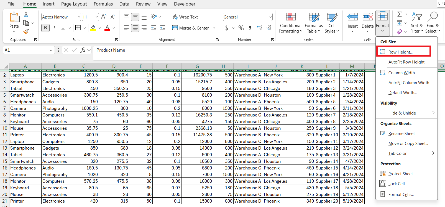This screenshot has width=445, height=207.
Task: Toggle Wrap Text
Action: pos(185,17)
